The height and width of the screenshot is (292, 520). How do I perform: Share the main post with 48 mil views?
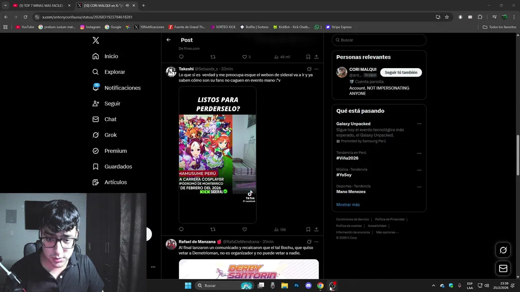tap(316, 57)
